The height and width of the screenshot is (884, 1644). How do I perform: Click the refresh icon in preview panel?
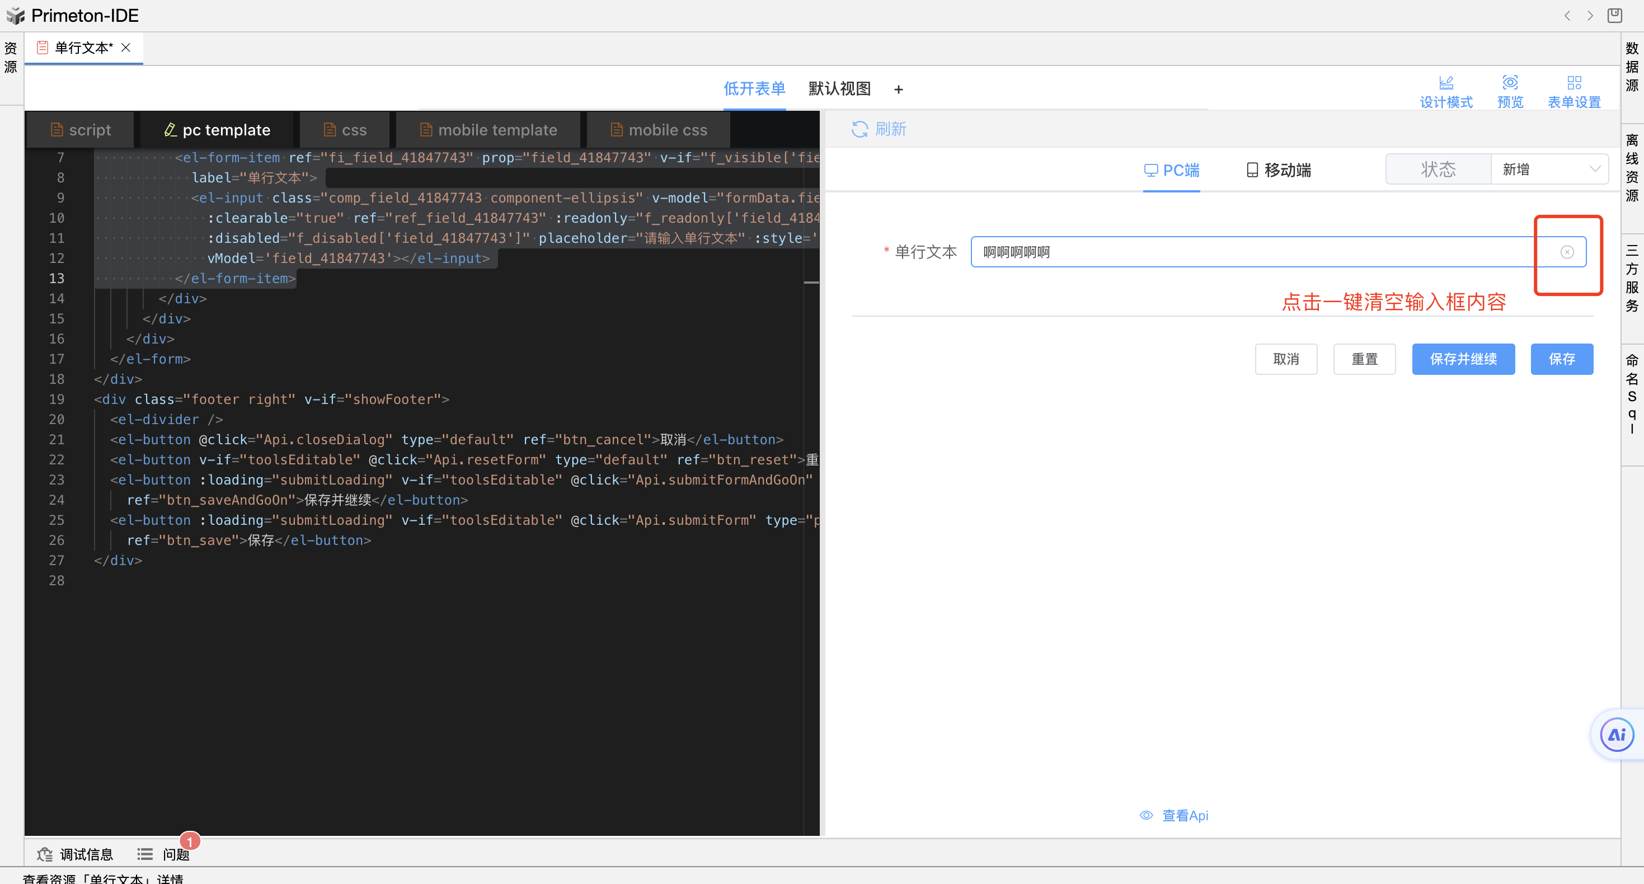(x=859, y=130)
